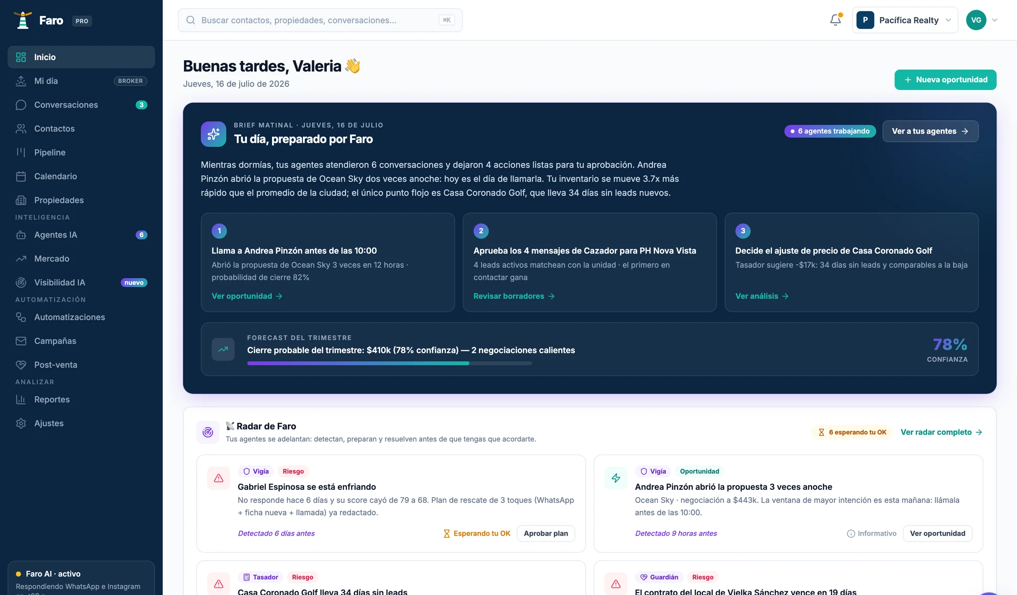1017x595 pixels.
Task: Click the Guardián tag on contract card
Action: click(659, 577)
